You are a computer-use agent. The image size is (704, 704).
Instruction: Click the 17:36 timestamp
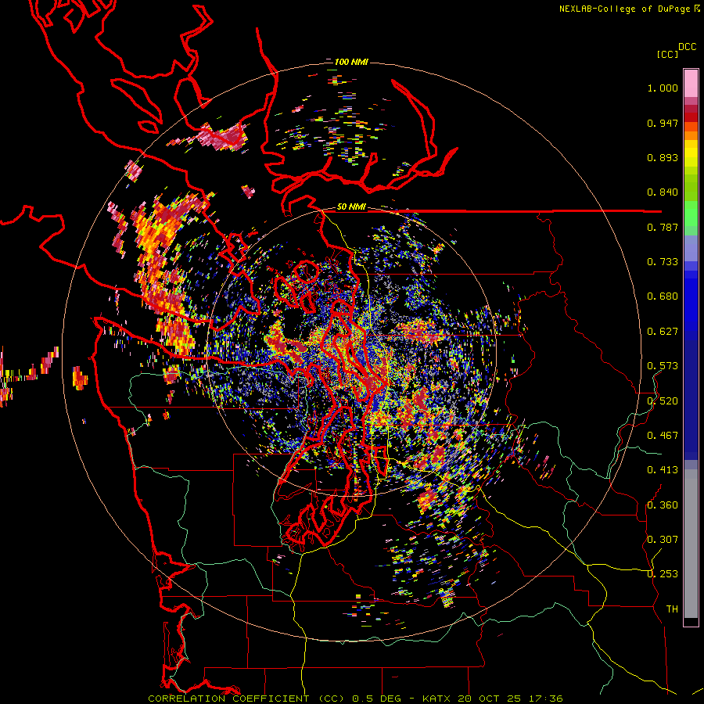[x=546, y=699]
